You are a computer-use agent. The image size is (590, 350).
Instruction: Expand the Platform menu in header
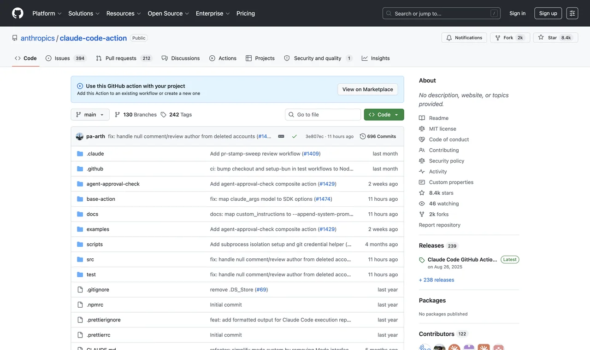point(47,13)
